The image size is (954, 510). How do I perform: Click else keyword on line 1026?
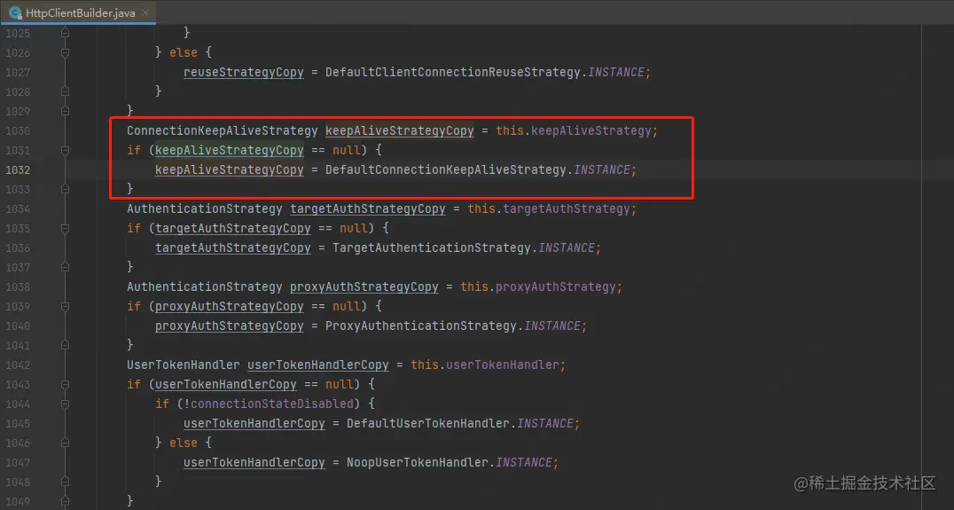184,52
